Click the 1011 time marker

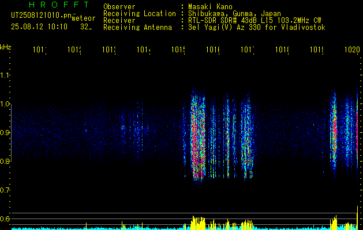(x=40, y=49)
